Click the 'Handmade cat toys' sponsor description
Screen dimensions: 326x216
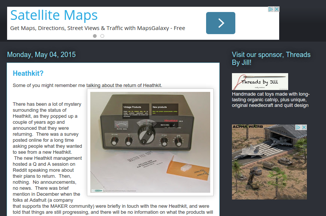(x=271, y=100)
